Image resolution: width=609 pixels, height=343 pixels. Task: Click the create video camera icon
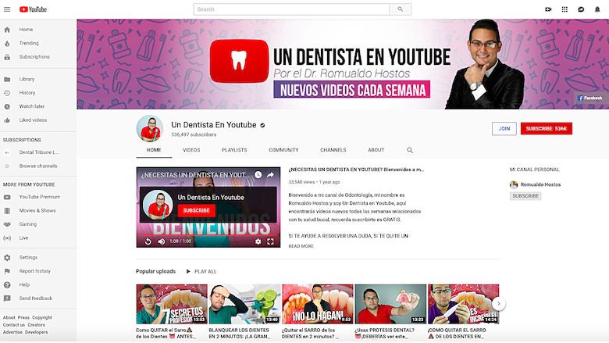(548, 9)
